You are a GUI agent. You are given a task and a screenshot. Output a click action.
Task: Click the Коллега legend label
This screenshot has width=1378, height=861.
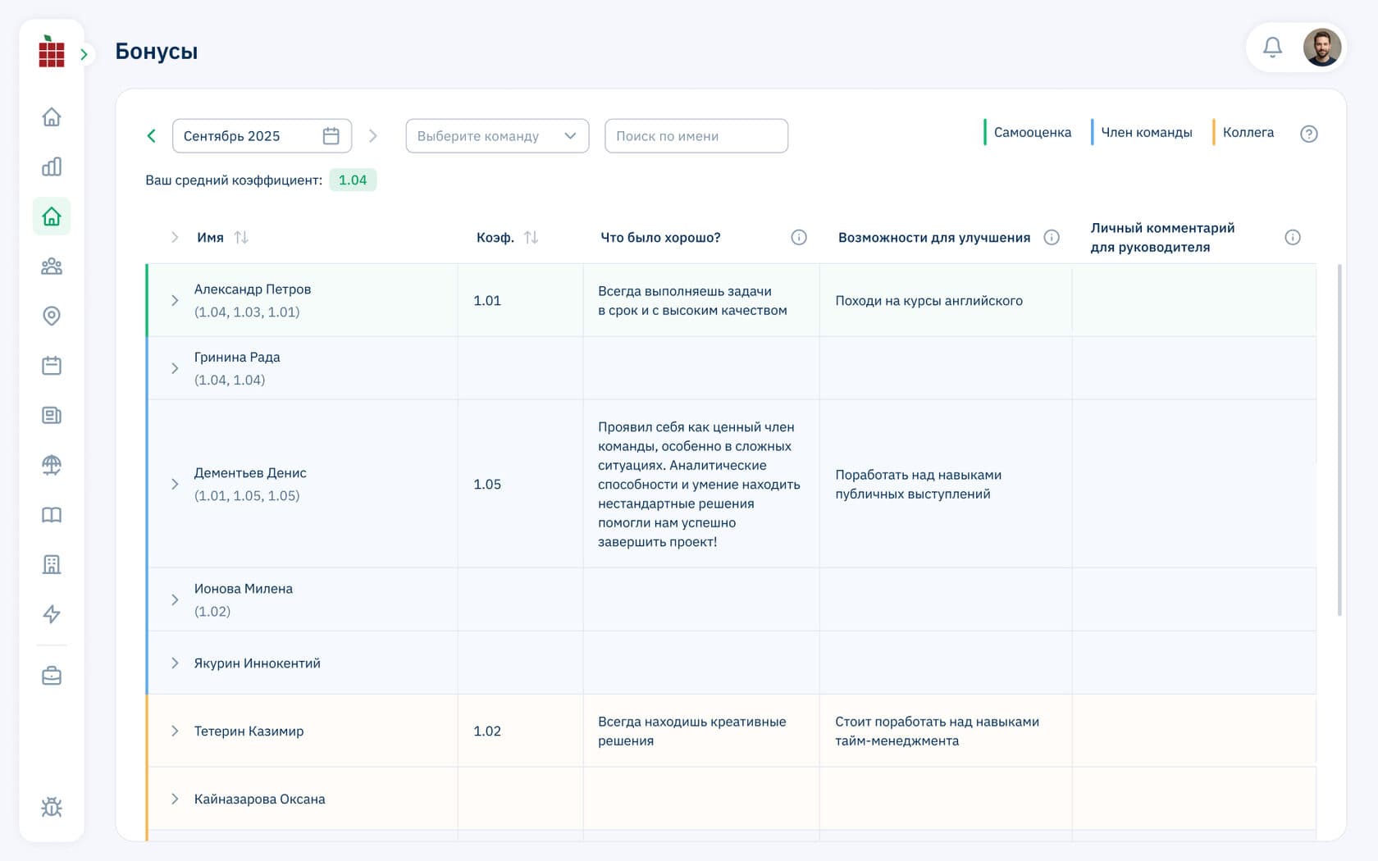[x=1248, y=132]
